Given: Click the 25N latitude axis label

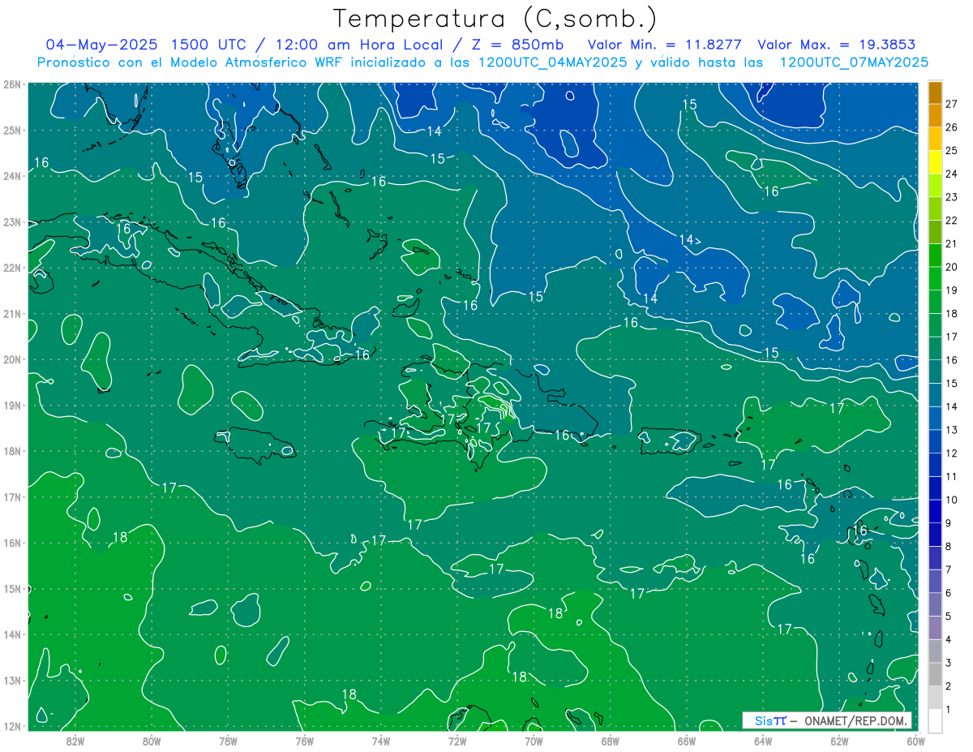Looking at the screenshot, I should click(x=12, y=130).
